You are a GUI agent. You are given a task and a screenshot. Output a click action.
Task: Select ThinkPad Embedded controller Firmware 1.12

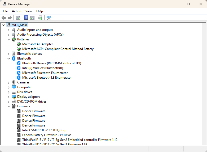(70, 140)
